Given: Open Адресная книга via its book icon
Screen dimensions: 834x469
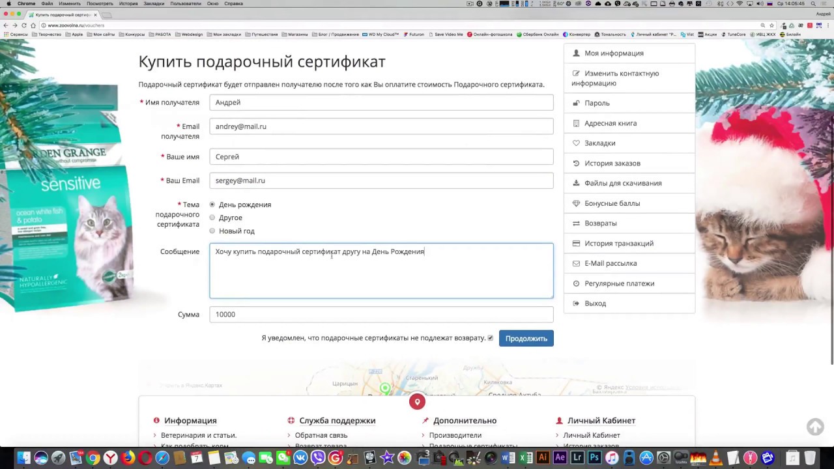Looking at the screenshot, I should 576,123.
